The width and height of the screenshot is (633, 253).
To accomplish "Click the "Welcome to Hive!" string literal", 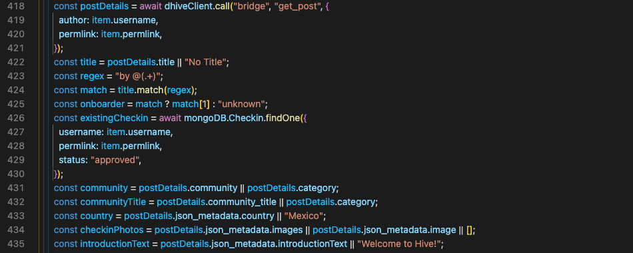I will 399,244.
